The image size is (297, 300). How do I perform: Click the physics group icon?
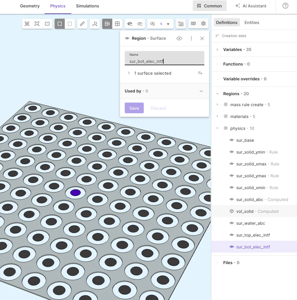226,128
